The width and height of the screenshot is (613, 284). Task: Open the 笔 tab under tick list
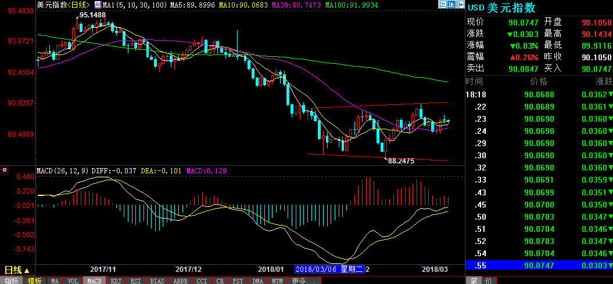tap(474, 281)
